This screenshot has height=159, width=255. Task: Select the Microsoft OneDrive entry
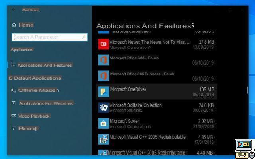click(x=156, y=92)
